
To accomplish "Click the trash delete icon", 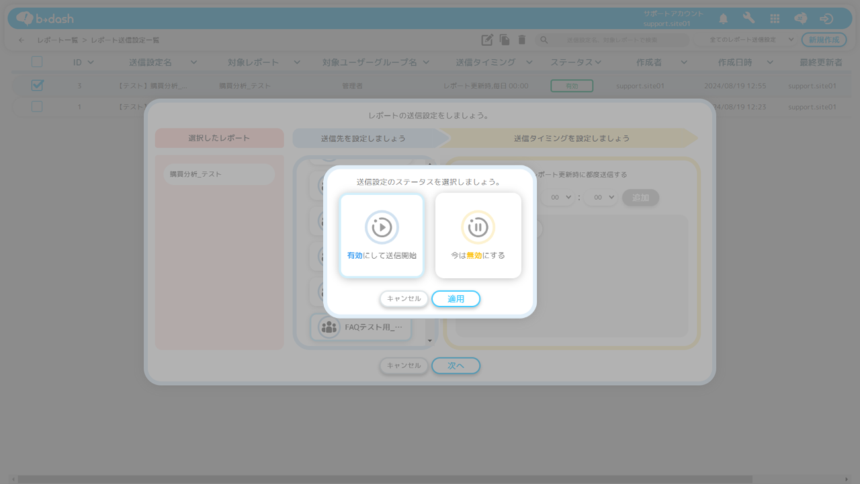I will (522, 40).
